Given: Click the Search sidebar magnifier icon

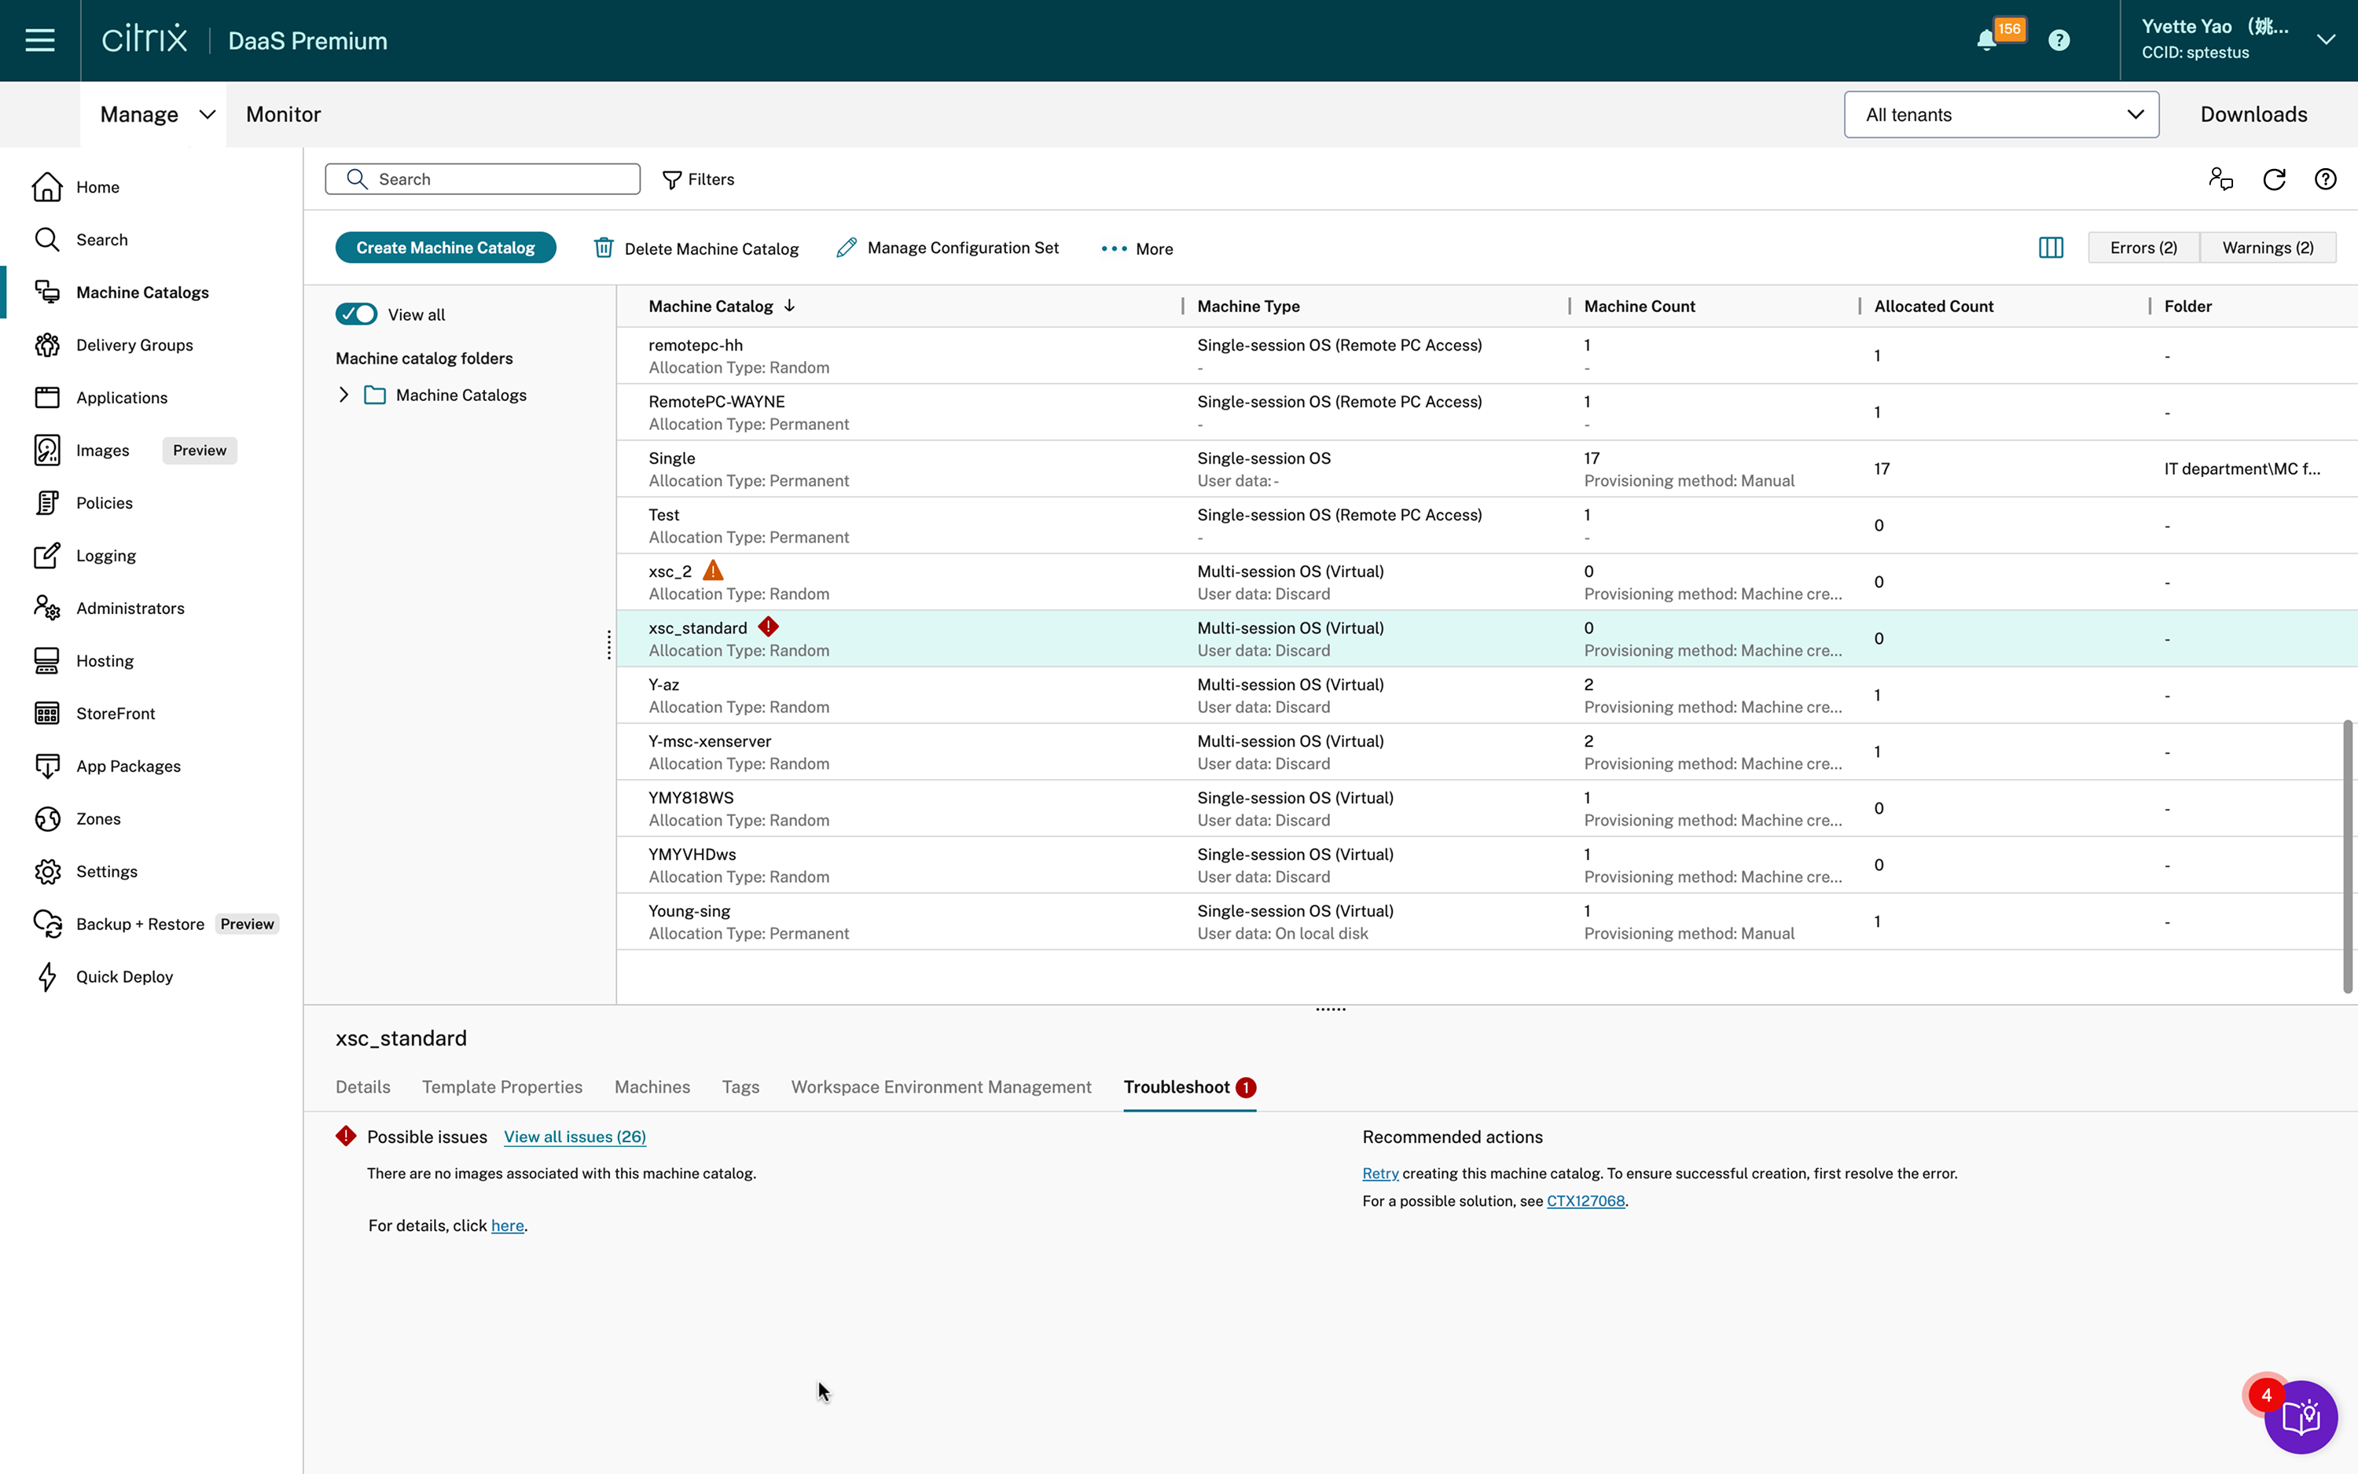Looking at the screenshot, I should point(47,239).
